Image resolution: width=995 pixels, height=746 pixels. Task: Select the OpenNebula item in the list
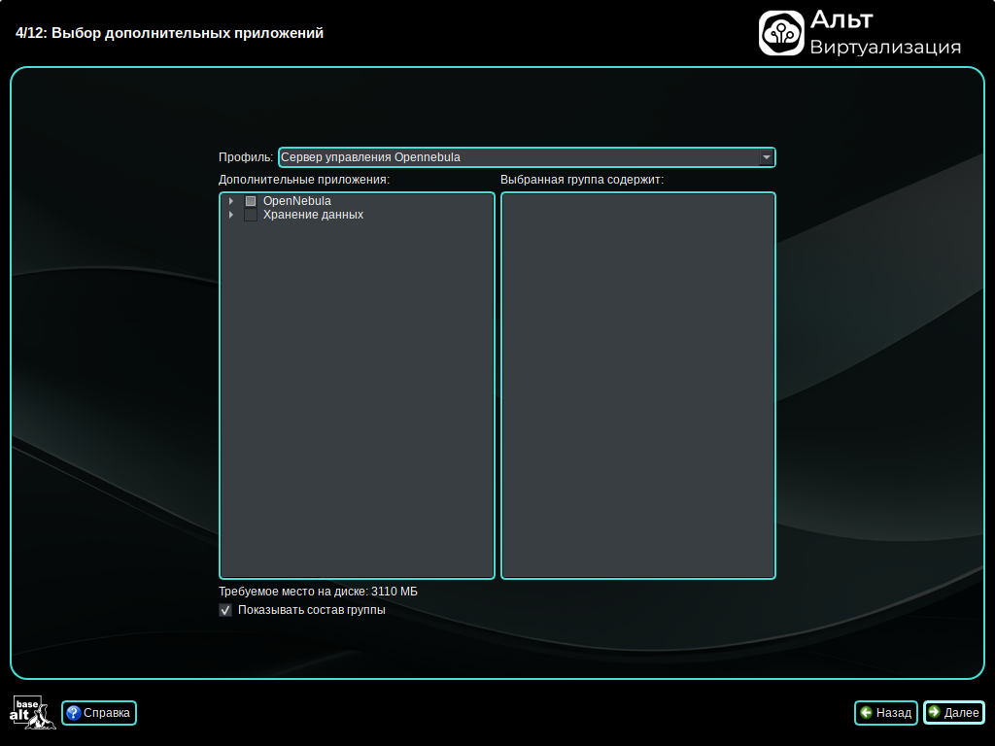coord(296,201)
